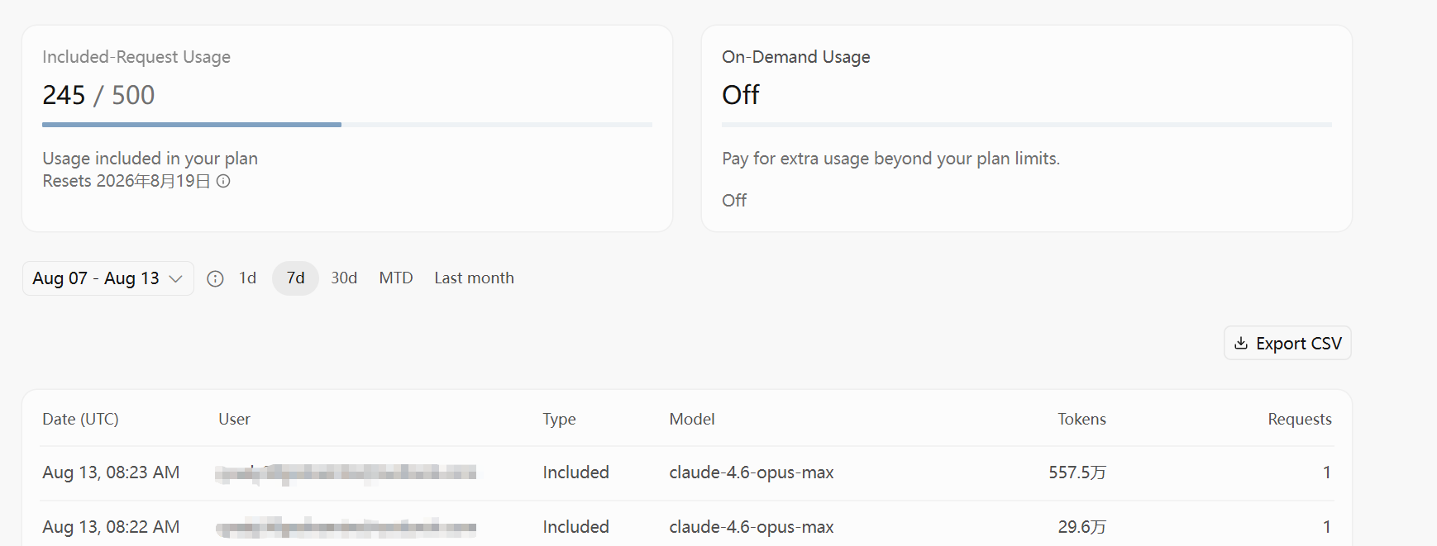This screenshot has width=1437, height=546.
Task: Select the 30d time range
Action: tap(344, 278)
